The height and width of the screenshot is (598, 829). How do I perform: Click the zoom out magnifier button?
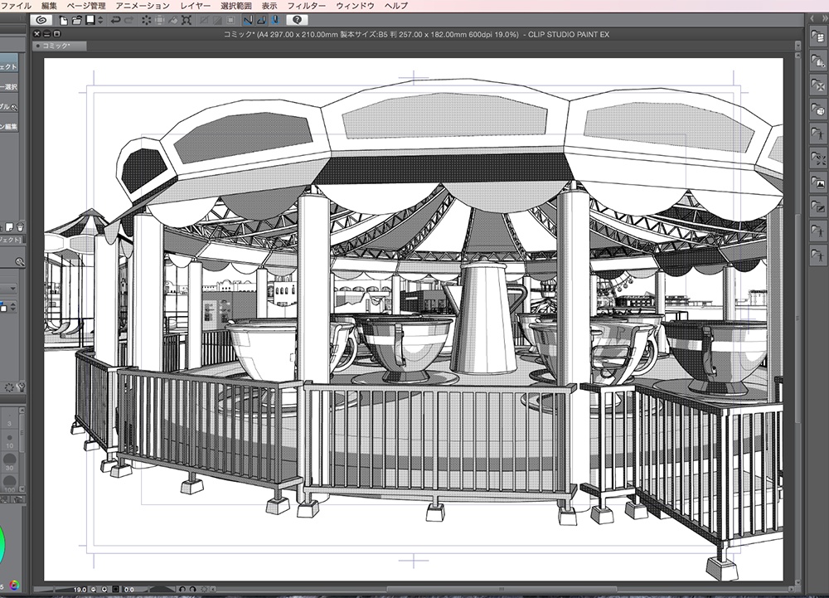[94, 589]
